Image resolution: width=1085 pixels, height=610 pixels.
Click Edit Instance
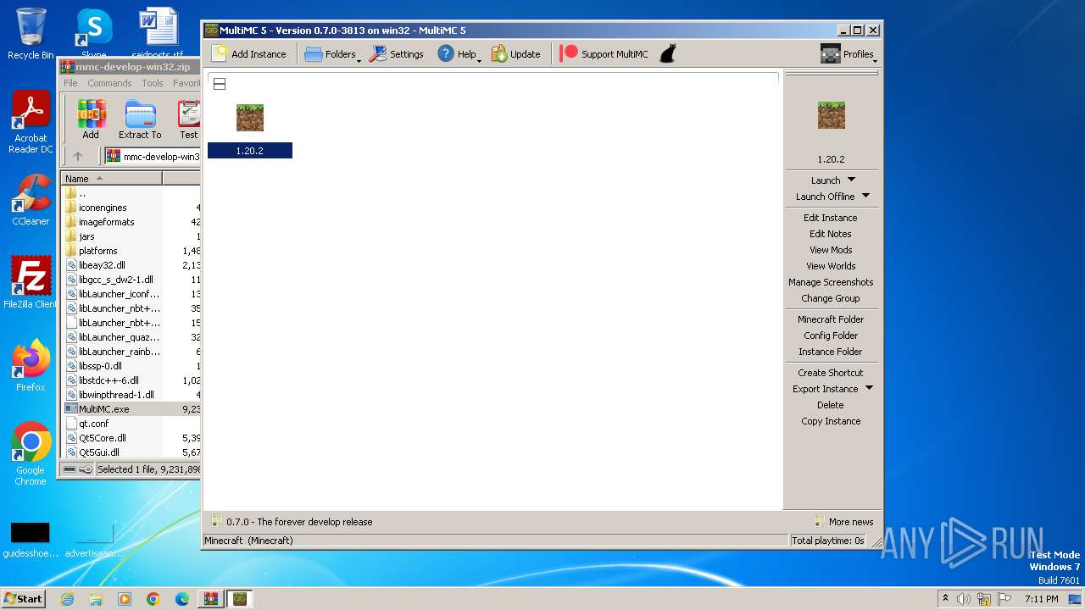[831, 218]
